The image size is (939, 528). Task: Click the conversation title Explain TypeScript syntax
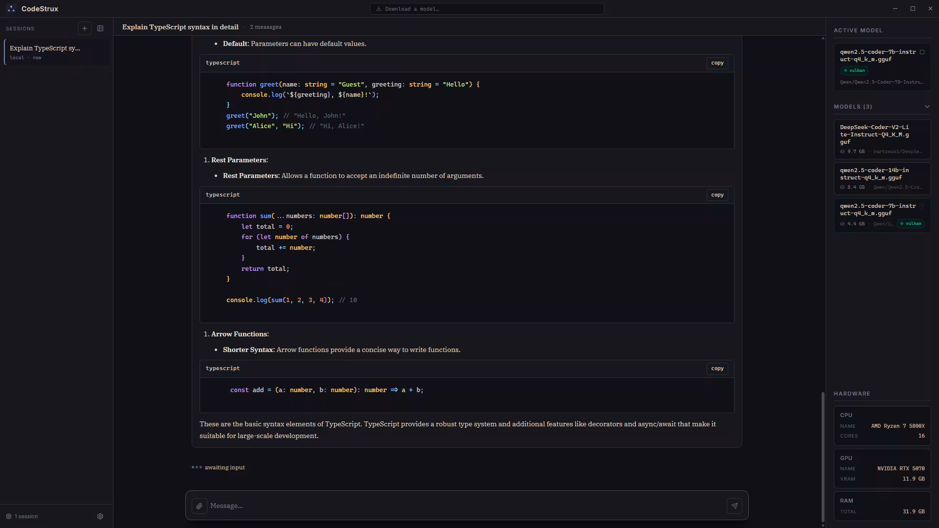(180, 27)
